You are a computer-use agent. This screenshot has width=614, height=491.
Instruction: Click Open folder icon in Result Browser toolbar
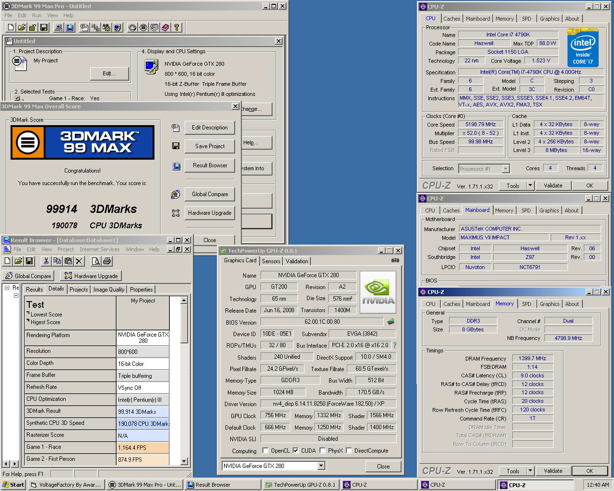pyautogui.click(x=18, y=261)
